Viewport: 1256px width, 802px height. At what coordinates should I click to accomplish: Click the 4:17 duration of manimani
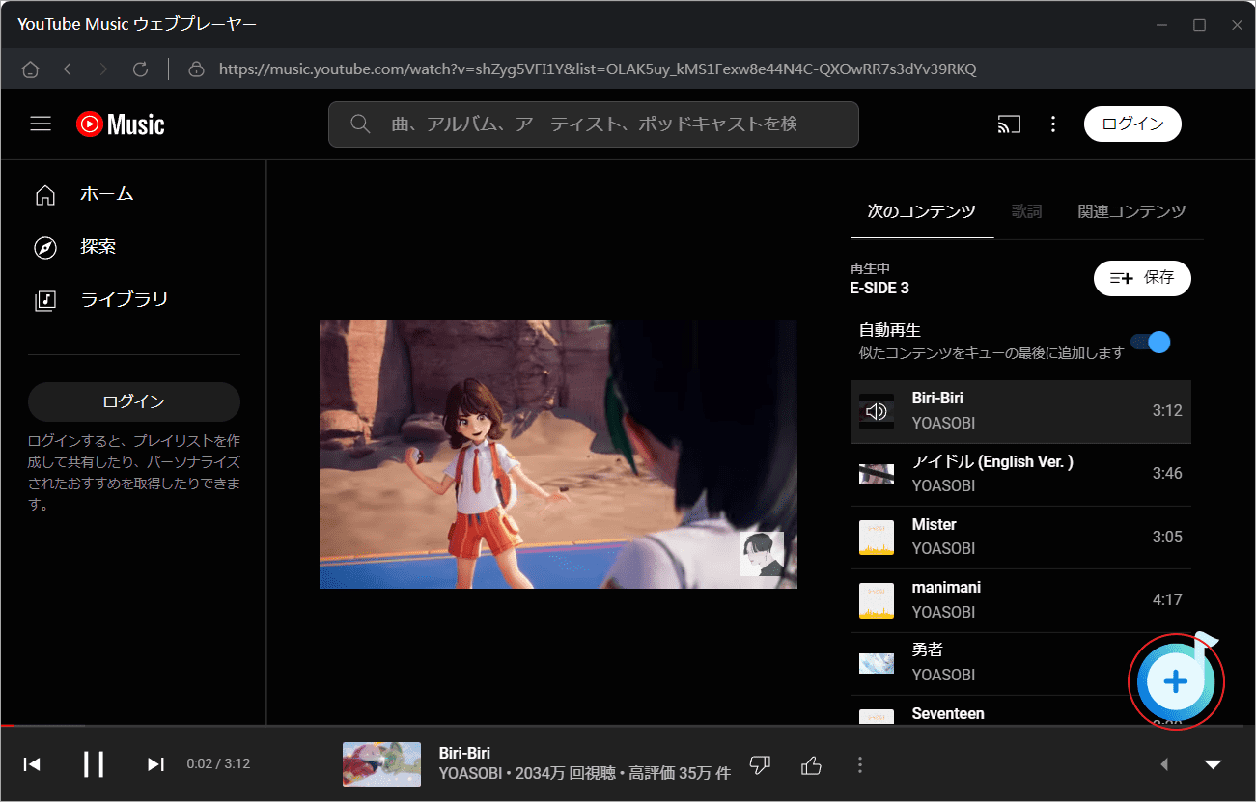pos(1167,599)
